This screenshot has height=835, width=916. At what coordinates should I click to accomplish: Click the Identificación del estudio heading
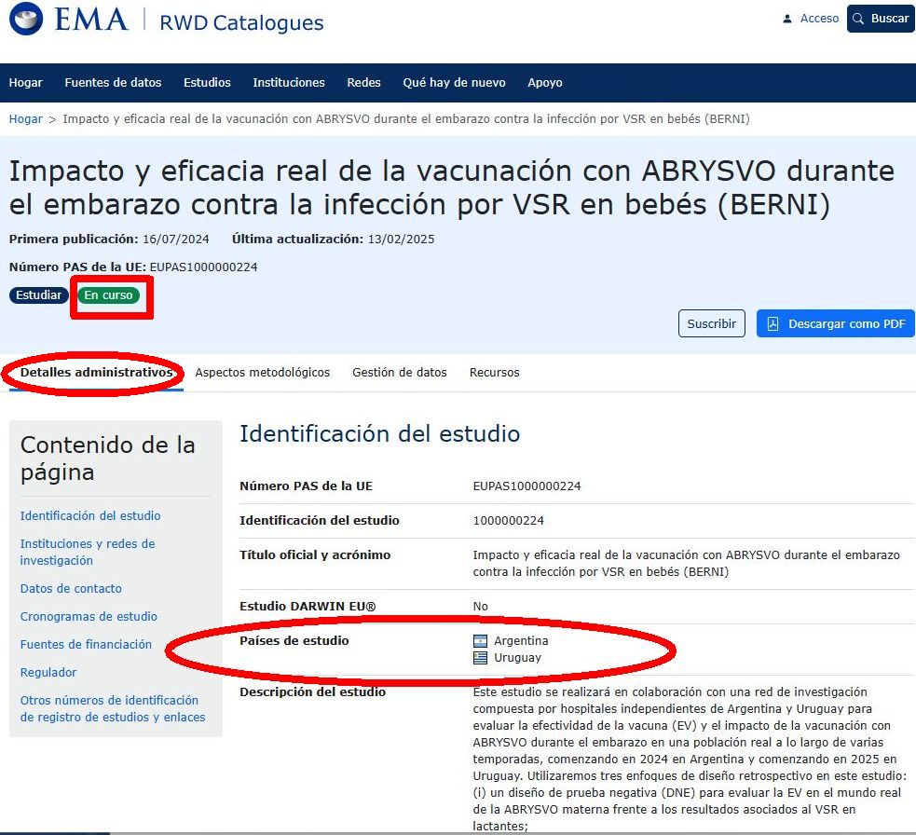coord(379,434)
